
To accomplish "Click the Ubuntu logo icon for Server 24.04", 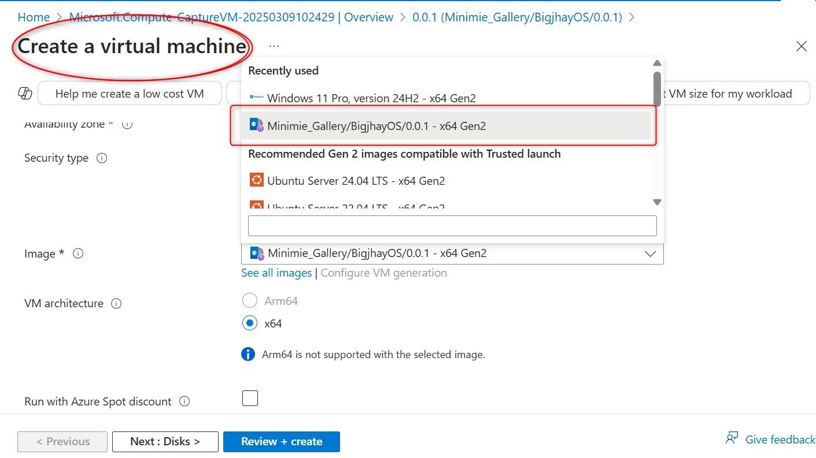I will (256, 180).
